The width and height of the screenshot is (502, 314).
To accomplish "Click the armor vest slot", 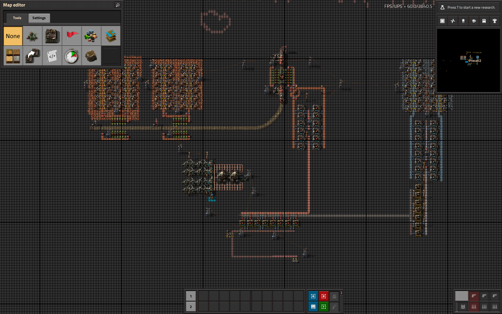I will (463, 307).
